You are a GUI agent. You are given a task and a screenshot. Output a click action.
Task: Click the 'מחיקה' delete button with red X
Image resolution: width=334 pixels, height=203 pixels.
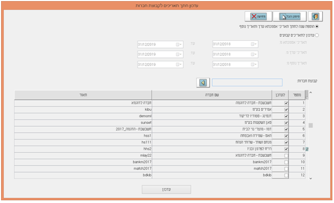(x=258, y=17)
